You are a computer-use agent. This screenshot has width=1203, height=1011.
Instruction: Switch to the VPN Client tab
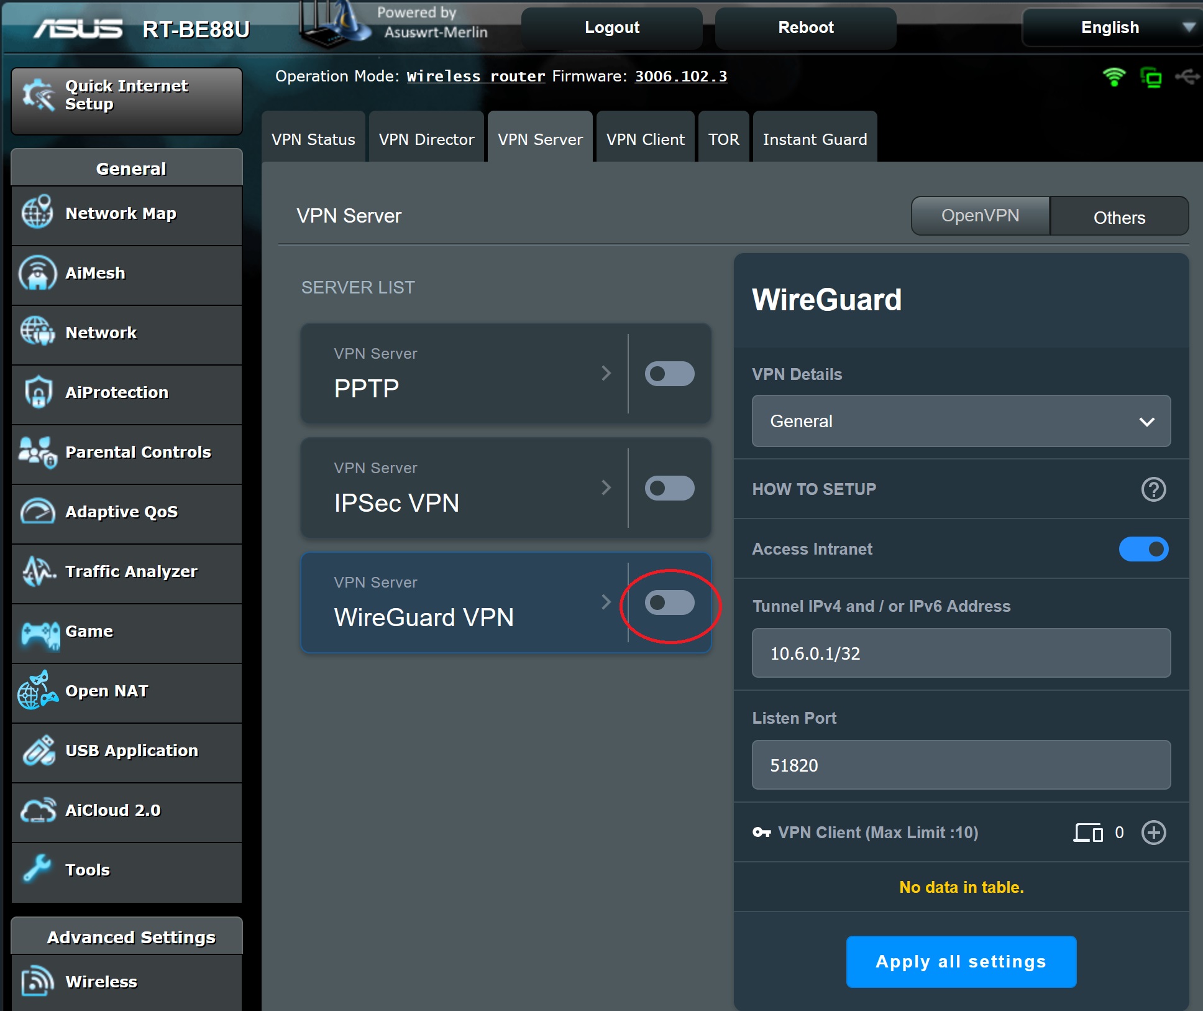coord(646,139)
